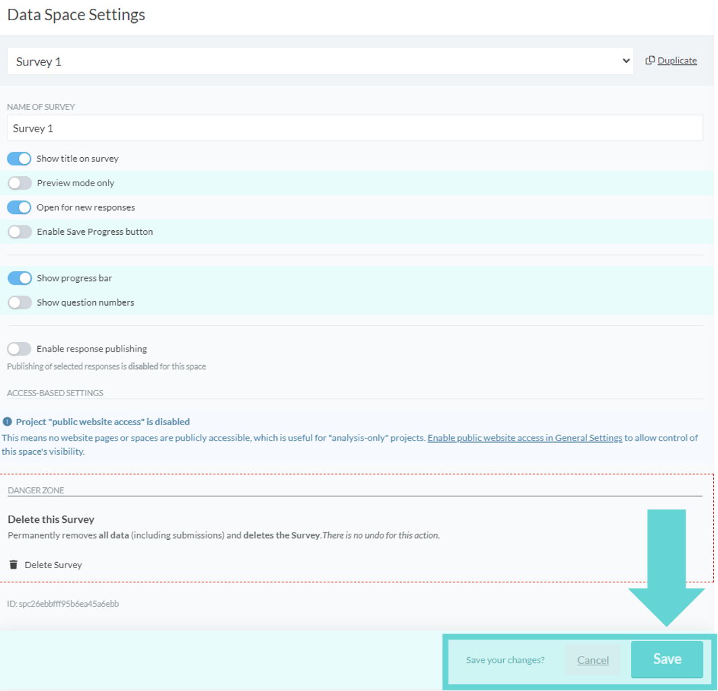Turn on Enable Save Progress button switch

[19, 231]
